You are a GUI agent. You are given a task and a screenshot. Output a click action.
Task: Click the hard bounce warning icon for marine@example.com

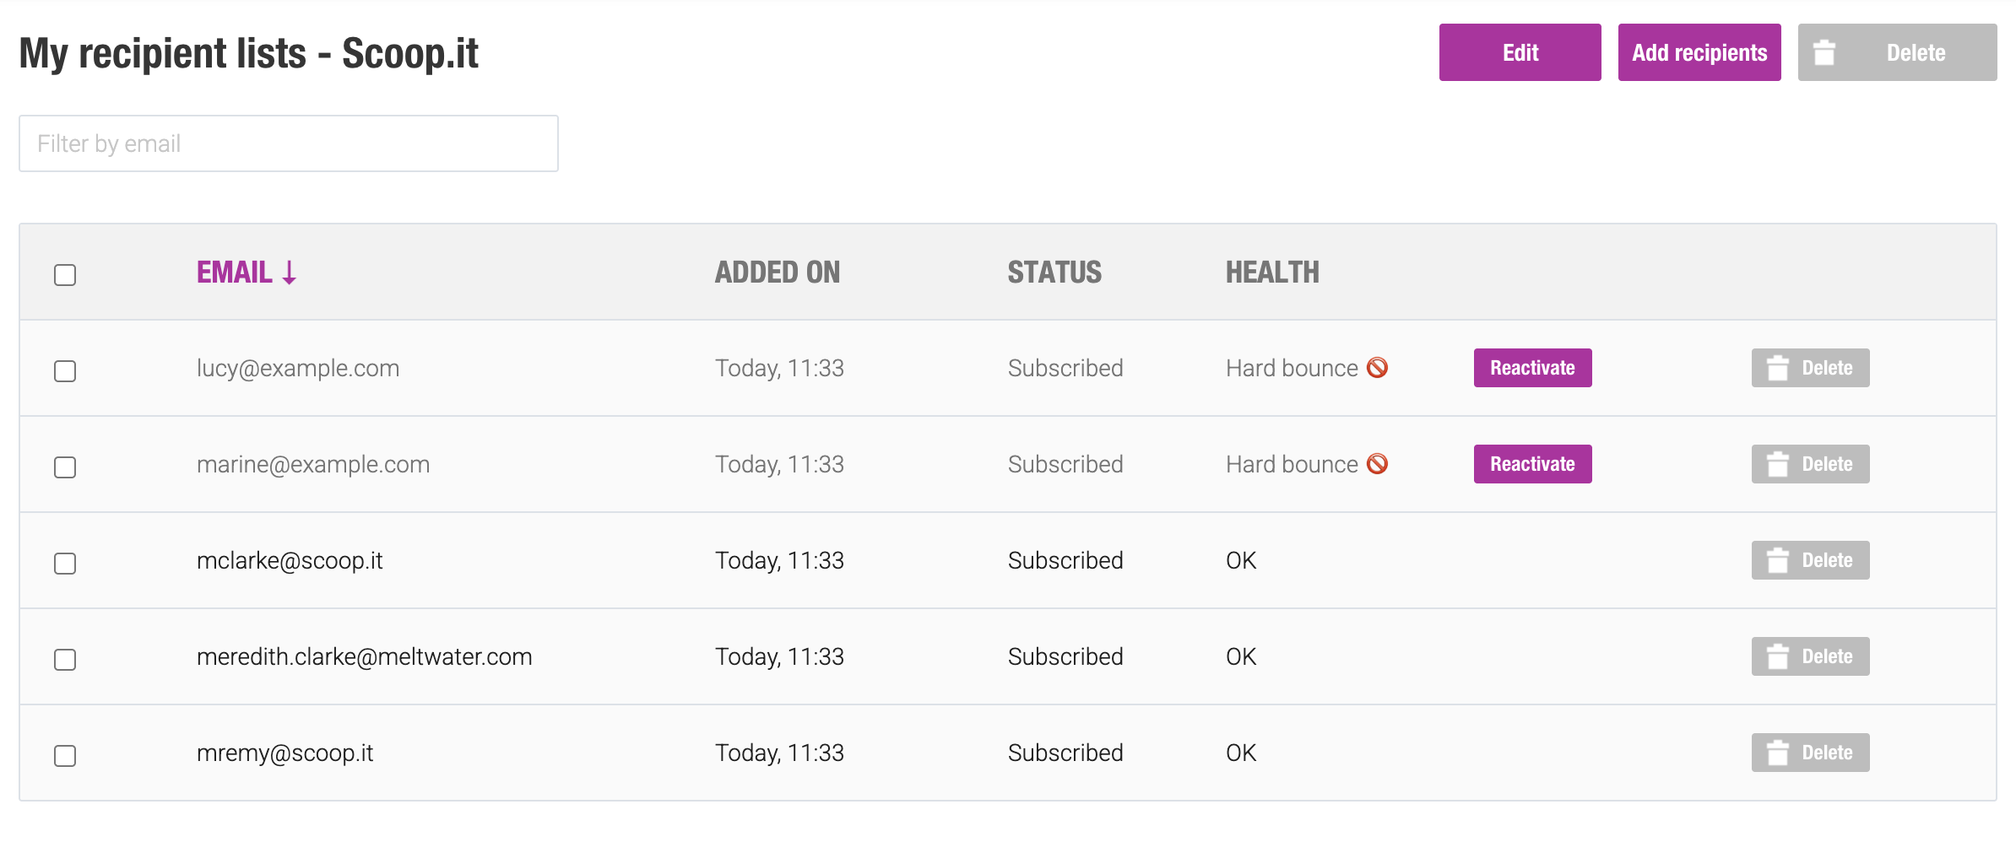click(x=1377, y=464)
